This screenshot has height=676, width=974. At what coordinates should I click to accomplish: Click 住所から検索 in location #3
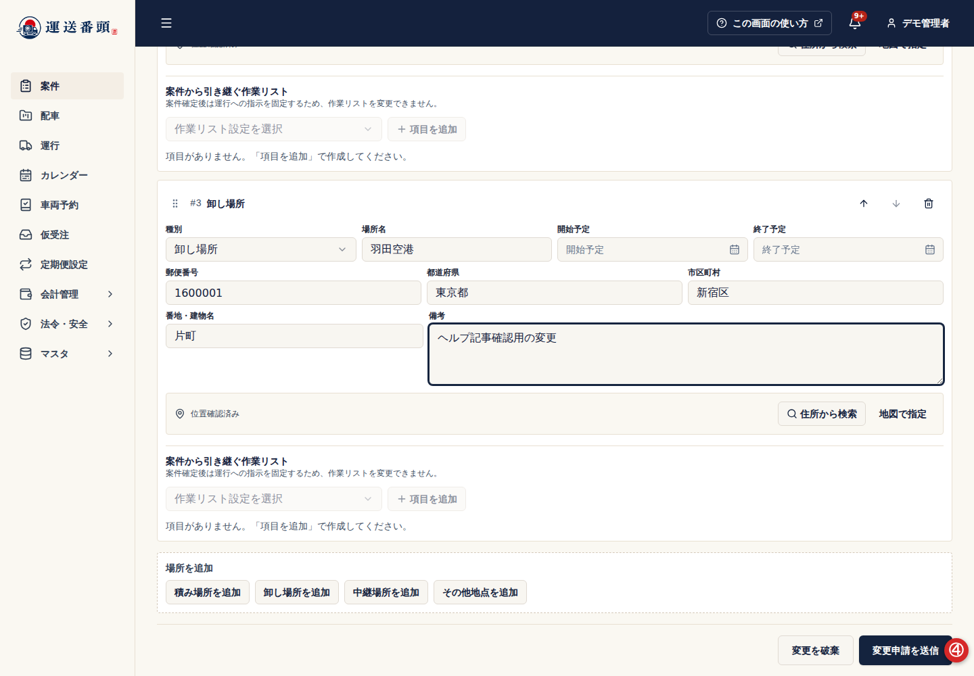point(822,414)
